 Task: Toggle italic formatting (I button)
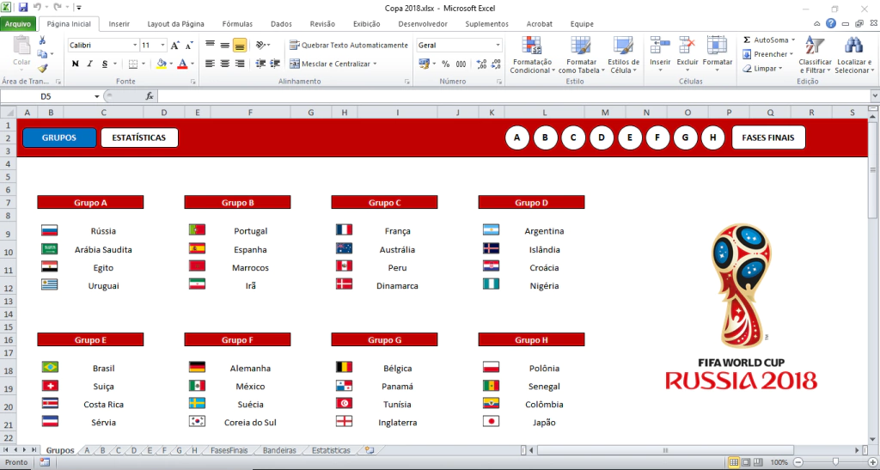[91, 64]
